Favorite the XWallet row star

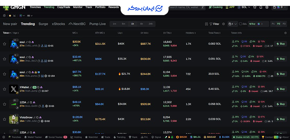tap(5, 89)
